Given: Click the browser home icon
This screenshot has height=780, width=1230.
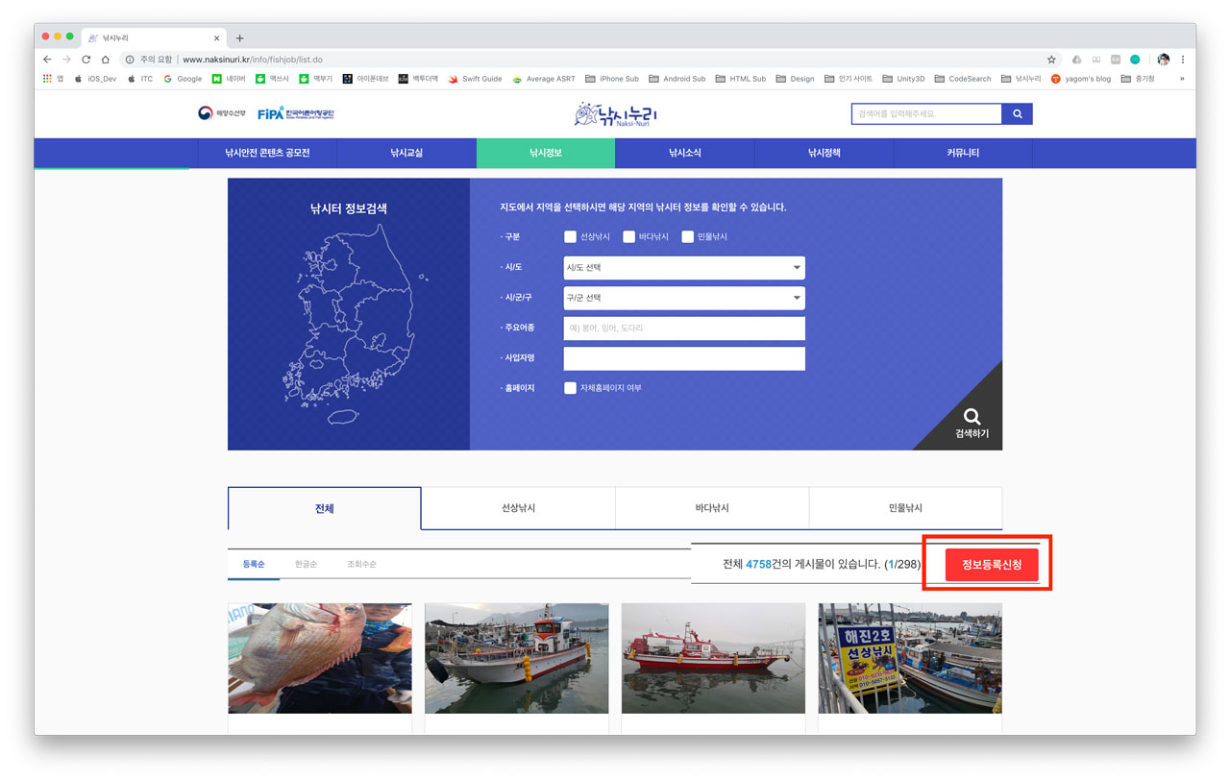Looking at the screenshot, I should point(106,60).
